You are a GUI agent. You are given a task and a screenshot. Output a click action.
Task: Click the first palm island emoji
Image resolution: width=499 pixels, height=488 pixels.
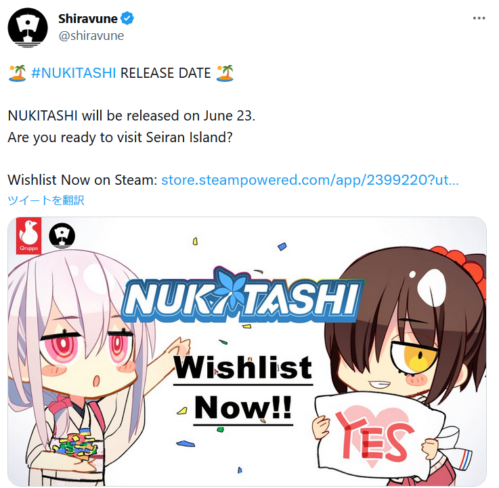click(18, 74)
